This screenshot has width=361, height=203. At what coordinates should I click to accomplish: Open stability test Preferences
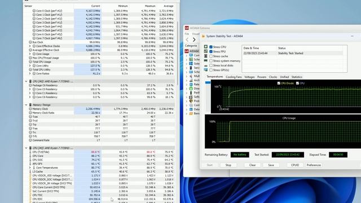pyautogui.click(x=314, y=165)
